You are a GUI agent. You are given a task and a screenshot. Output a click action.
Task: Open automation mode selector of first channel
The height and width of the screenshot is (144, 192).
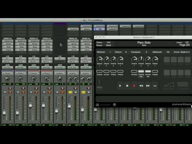(8, 68)
